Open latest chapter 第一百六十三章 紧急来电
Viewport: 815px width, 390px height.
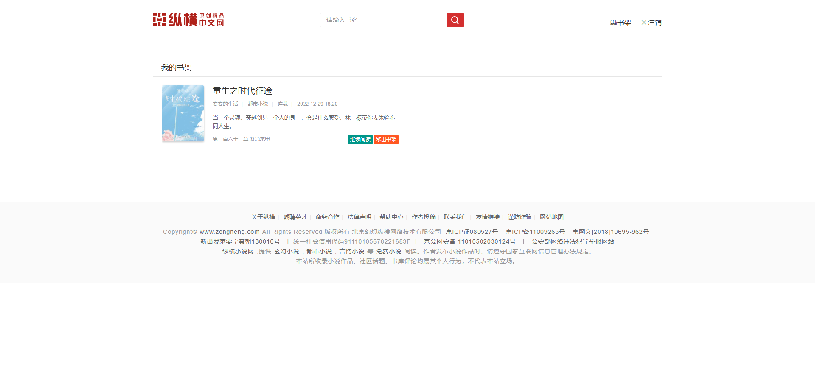(x=241, y=139)
